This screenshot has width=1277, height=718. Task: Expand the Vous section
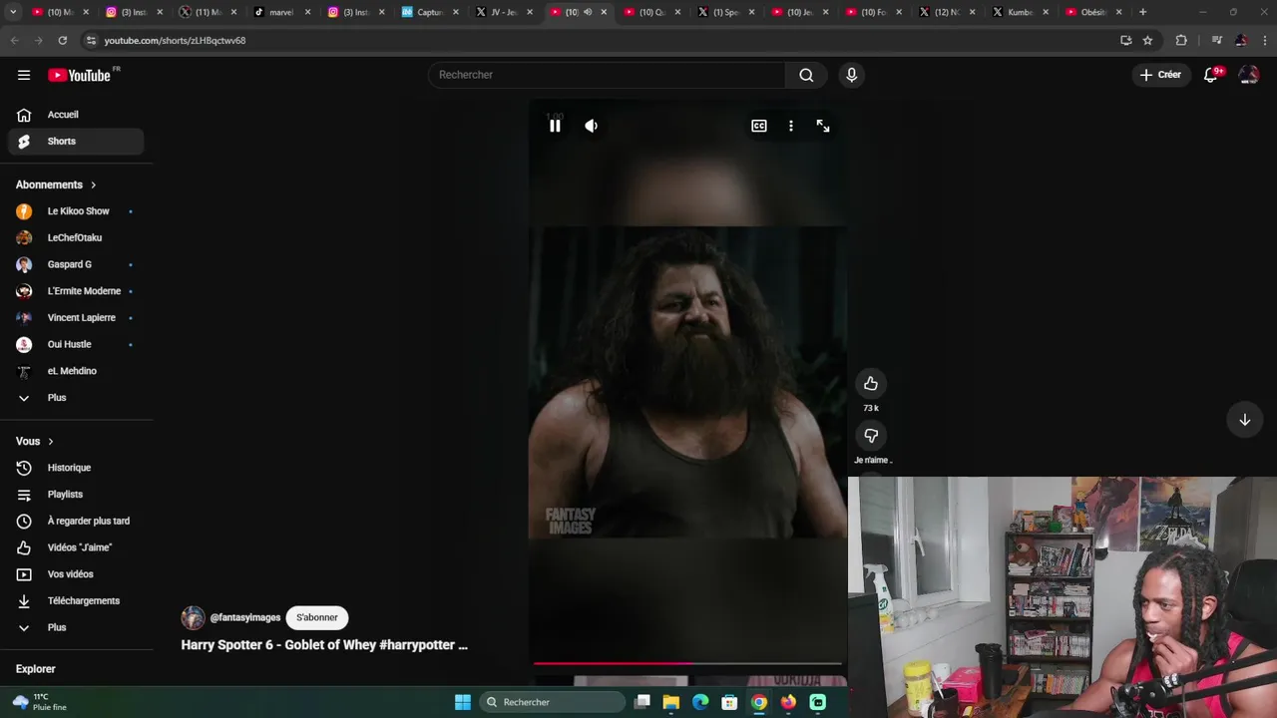(x=35, y=441)
